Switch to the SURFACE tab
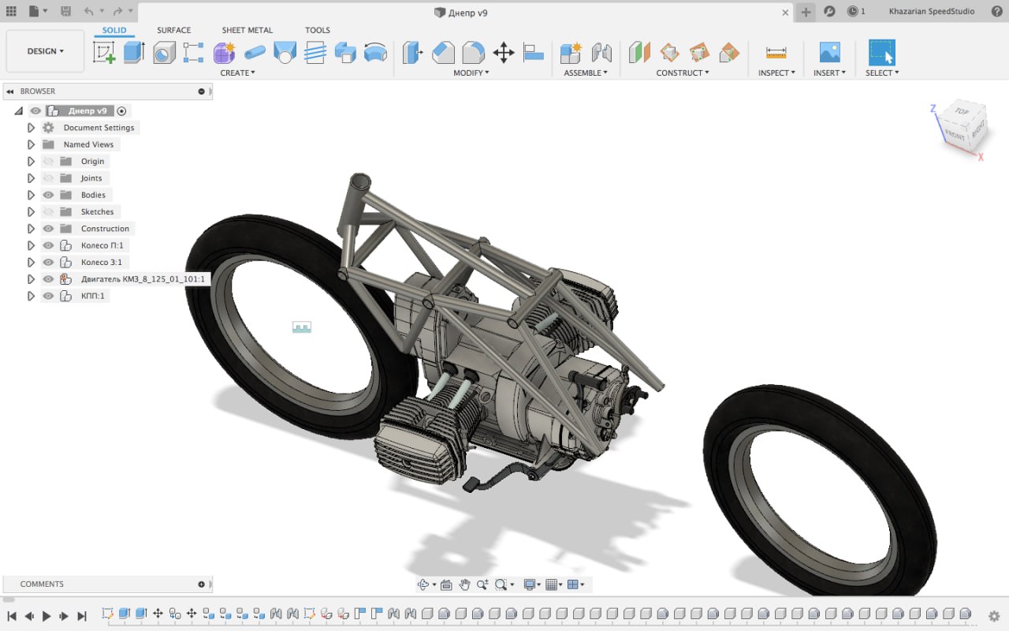Image resolution: width=1009 pixels, height=631 pixels. click(173, 30)
